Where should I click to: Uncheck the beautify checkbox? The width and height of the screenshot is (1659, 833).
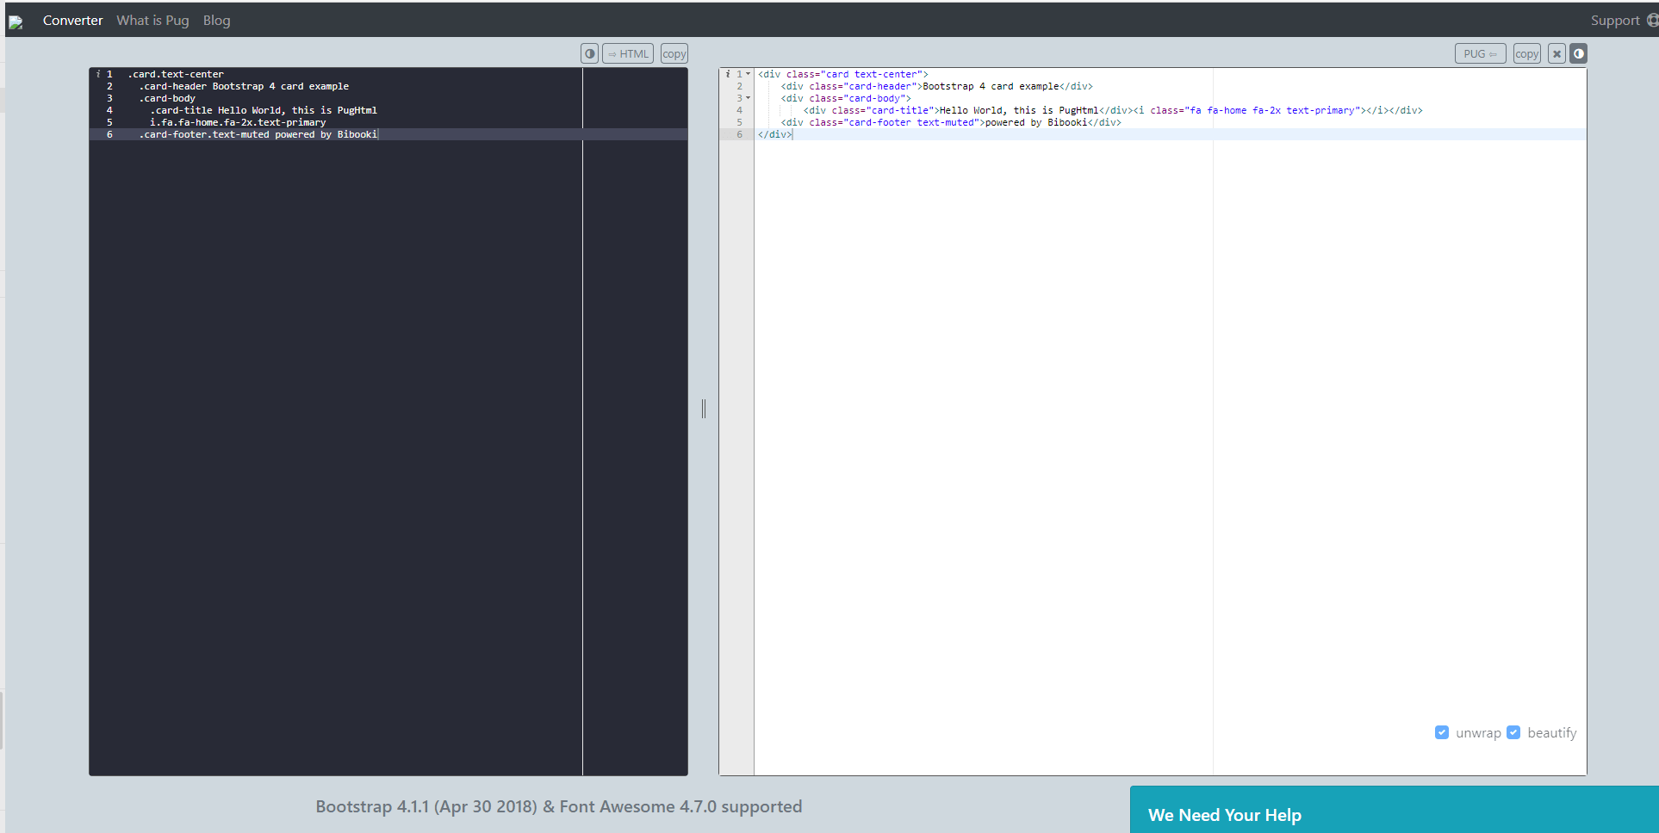coord(1513,732)
